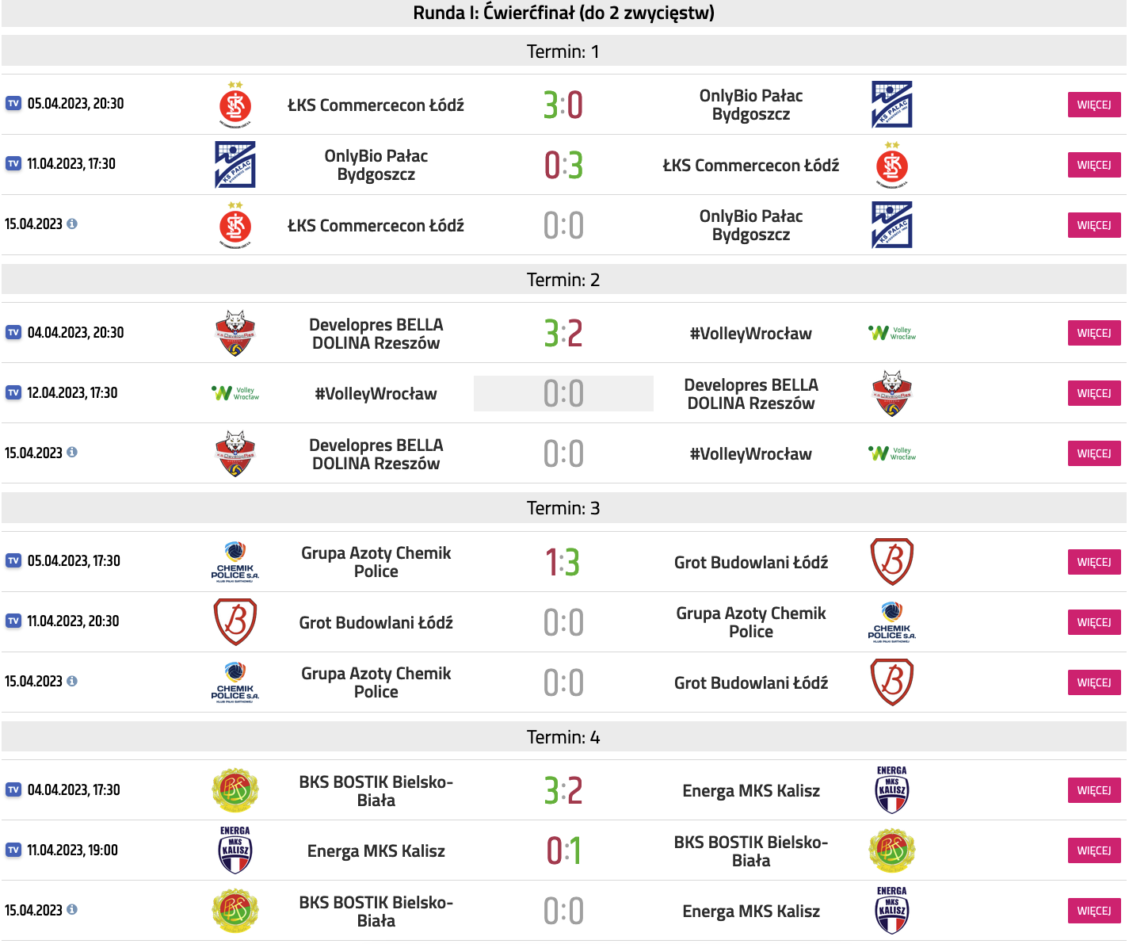This screenshot has width=1129, height=944.
Task: Open Więcej for ŁKS 3:0 Pałac match
Action: [x=1093, y=105]
